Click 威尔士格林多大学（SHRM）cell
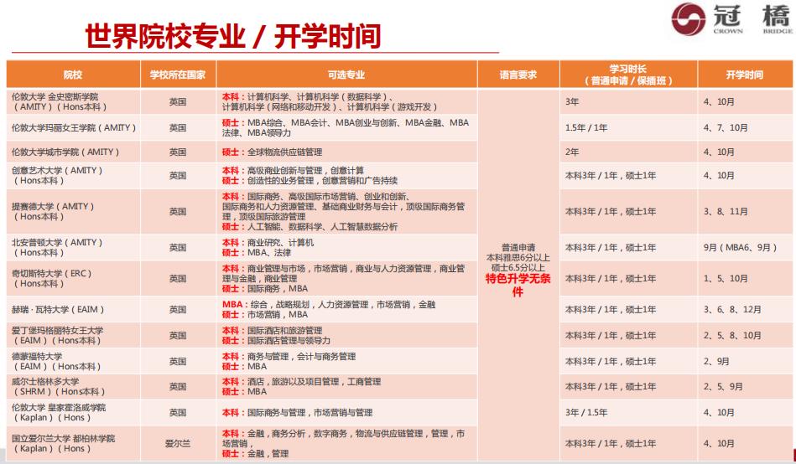The height and width of the screenshot is (464, 796). pyautogui.click(x=73, y=386)
